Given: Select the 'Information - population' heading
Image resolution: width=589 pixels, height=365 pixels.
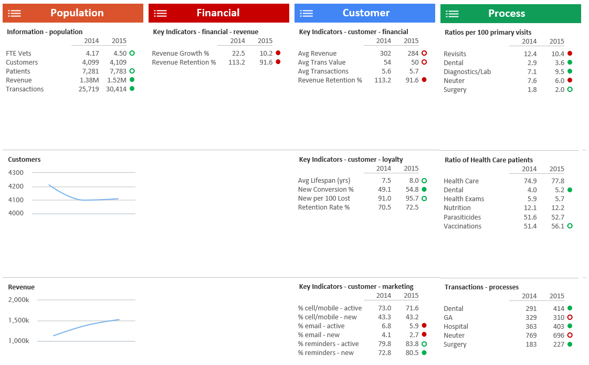Looking at the screenshot, I should coord(45,32).
